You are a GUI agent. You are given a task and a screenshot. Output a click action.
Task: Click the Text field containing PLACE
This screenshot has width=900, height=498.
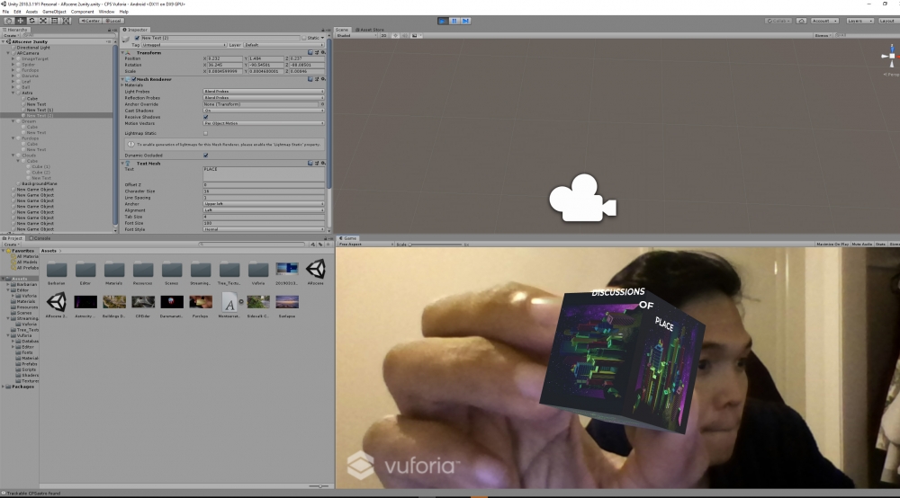point(264,169)
